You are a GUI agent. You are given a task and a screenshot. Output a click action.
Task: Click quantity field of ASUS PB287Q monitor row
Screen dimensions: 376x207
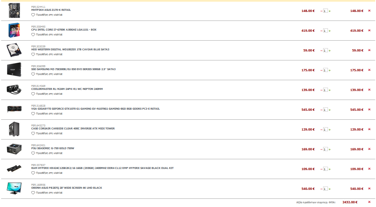(325, 189)
